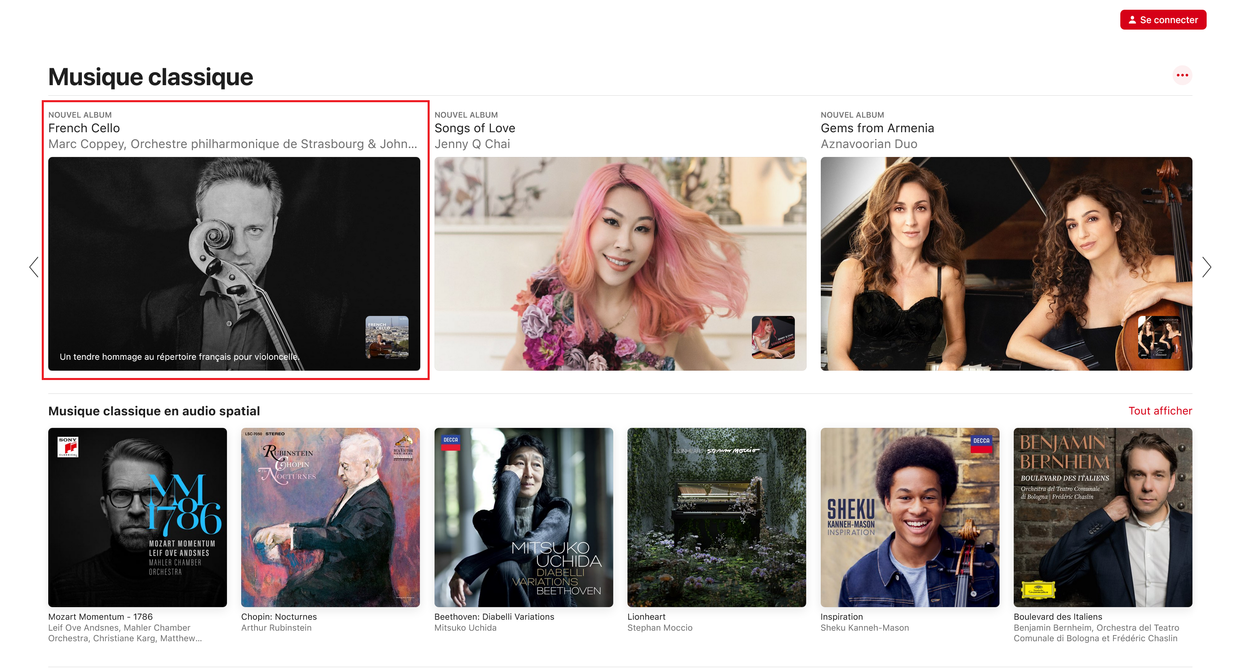1233x670 pixels.
Task: Select Beethoven: Diabelli Variations album artwork
Action: pyautogui.click(x=523, y=517)
